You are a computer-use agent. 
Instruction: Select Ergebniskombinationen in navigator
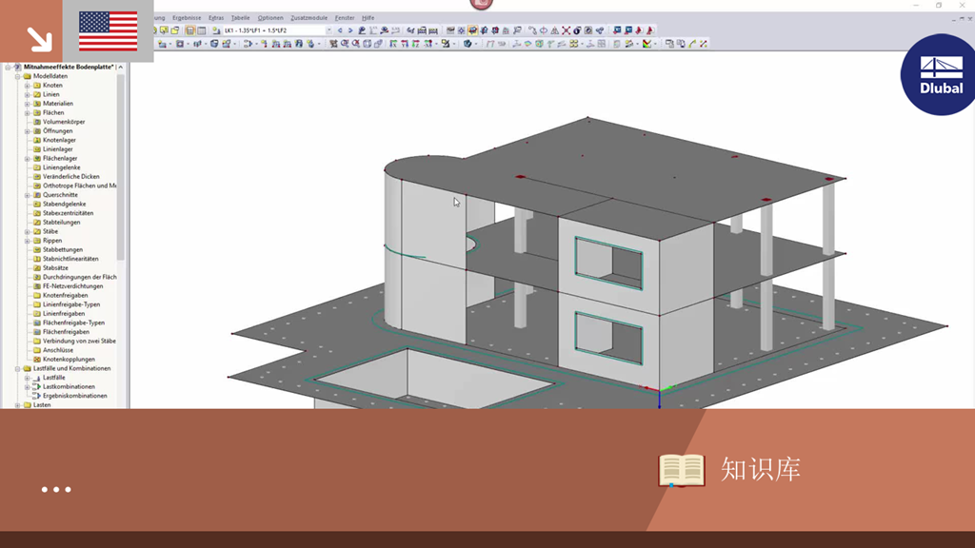click(74, 396)
